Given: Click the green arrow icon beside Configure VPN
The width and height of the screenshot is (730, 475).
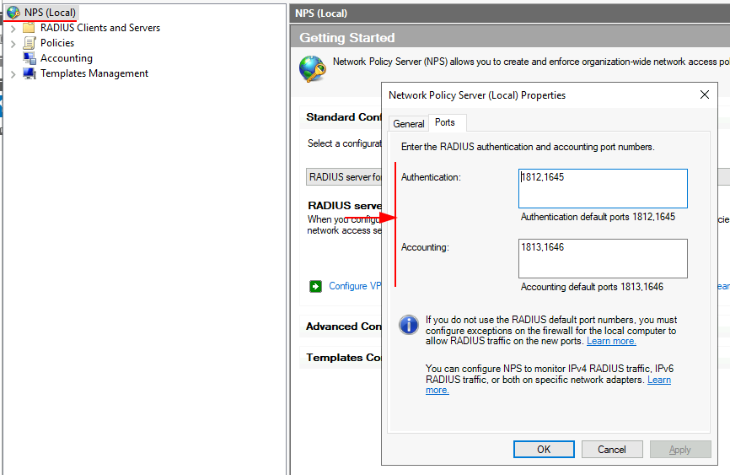Looking at the screenshot, I should [x=315, y=286].
